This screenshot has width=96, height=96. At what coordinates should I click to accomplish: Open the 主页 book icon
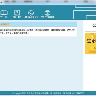(4, 13)
